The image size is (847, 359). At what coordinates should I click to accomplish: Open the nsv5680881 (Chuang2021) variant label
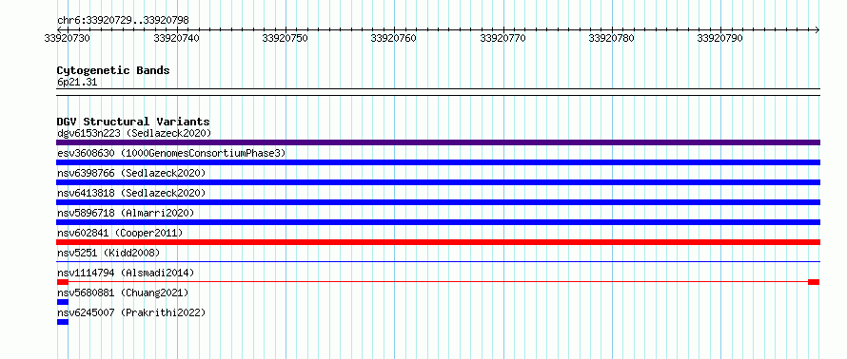click(x=123, y=293)
